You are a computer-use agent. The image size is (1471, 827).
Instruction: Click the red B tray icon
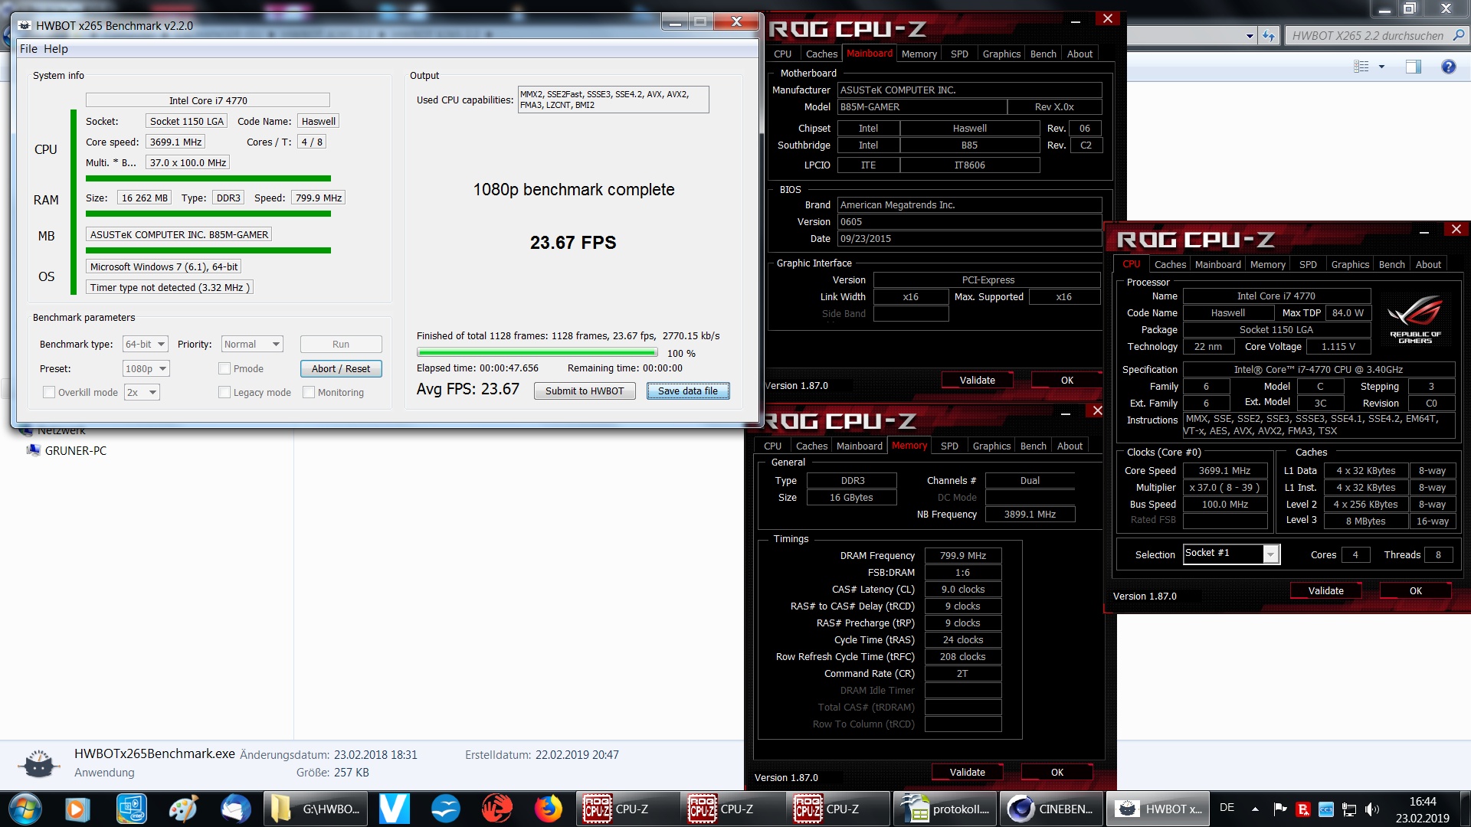tap(1303, 809)
